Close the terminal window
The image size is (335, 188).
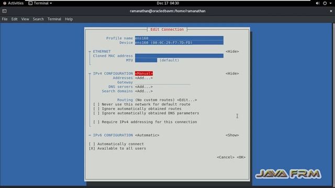pos(331,11)
